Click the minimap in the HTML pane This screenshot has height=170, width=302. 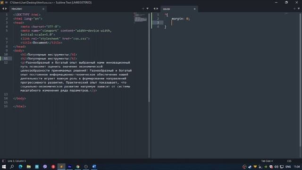tap(141, 18)
